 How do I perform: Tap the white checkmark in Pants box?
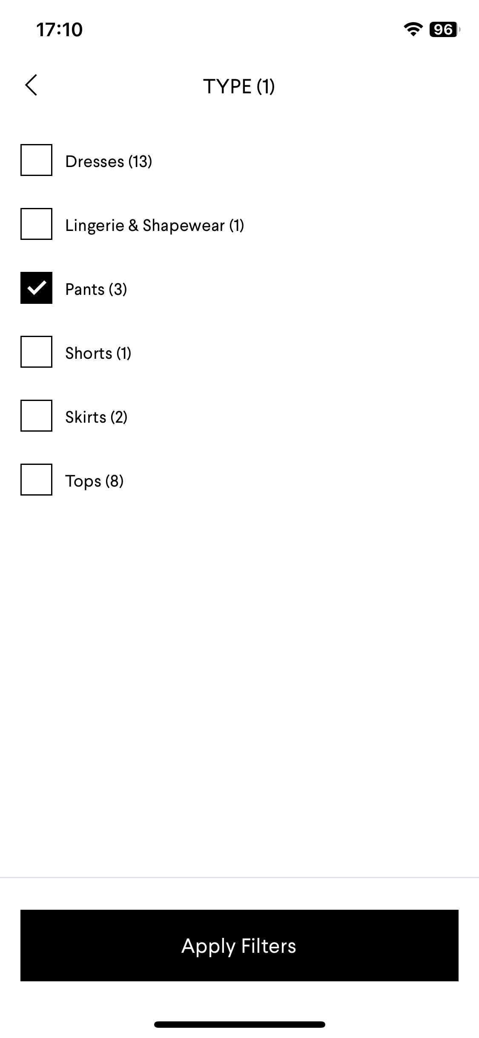(x=37, y=288)
